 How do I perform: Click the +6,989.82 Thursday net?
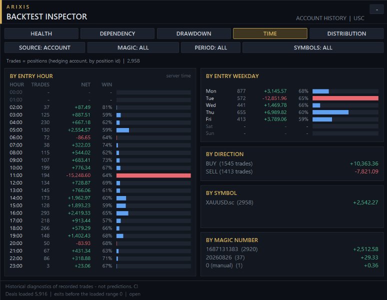click(x=275, y=112)
